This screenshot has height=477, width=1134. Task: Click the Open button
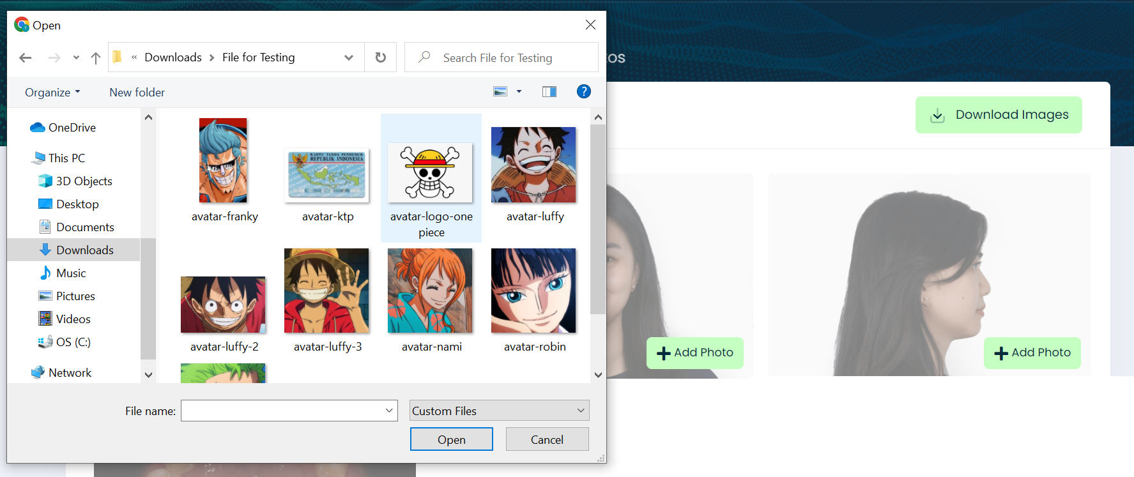pyautogui.click(x=451, y=439)
